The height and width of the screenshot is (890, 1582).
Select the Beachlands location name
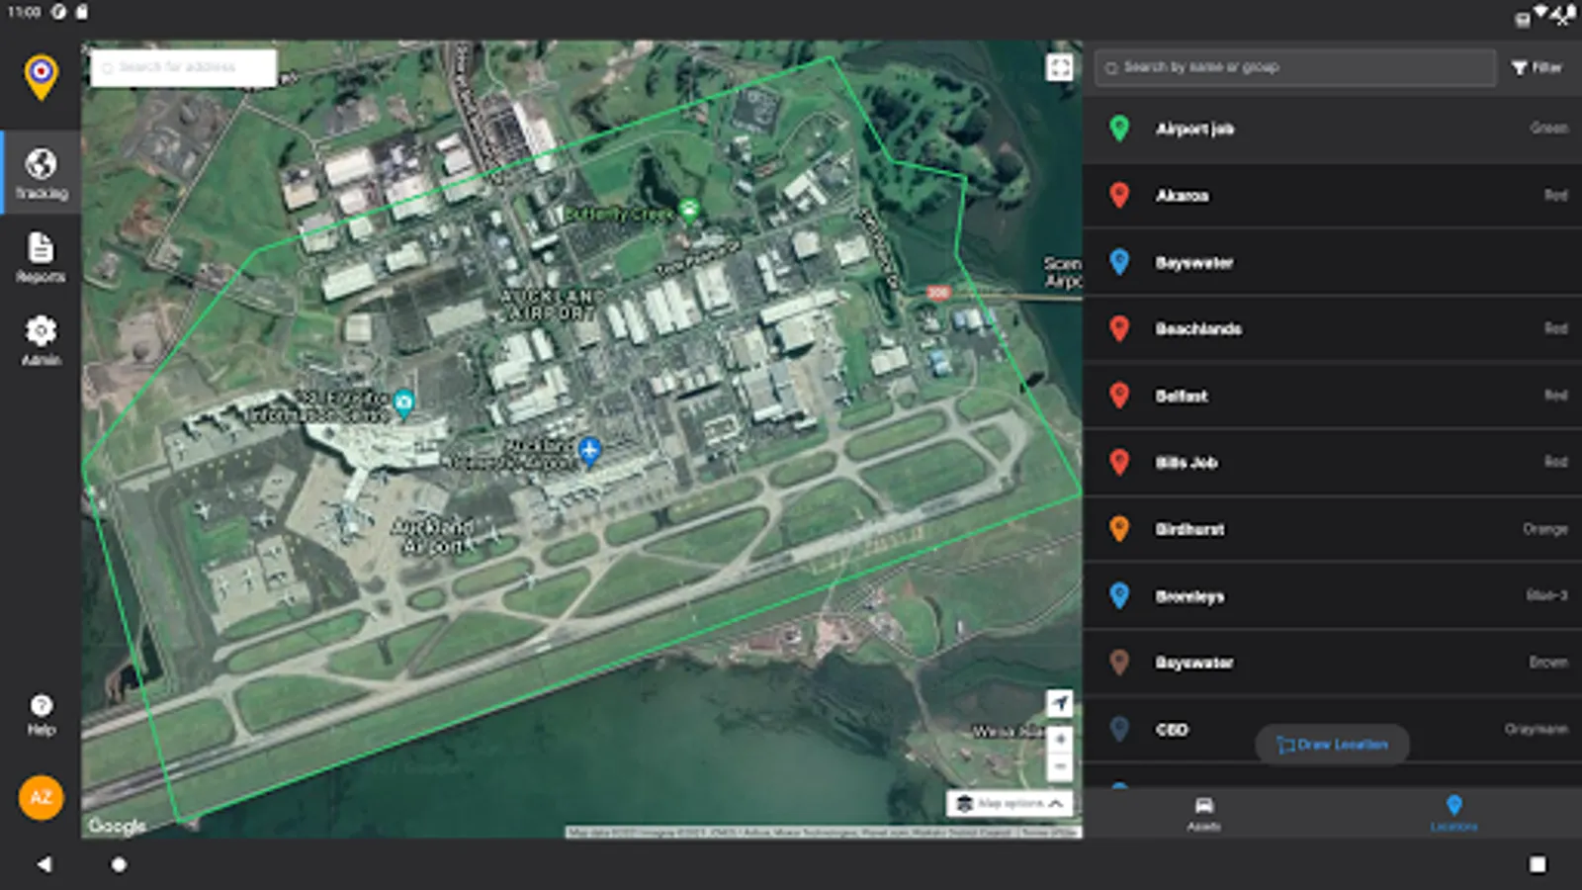point(1198,329)
